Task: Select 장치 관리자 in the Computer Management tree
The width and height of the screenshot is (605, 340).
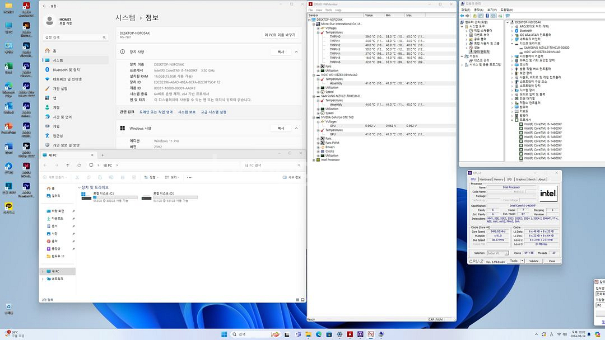Action: tap(479, 51)
